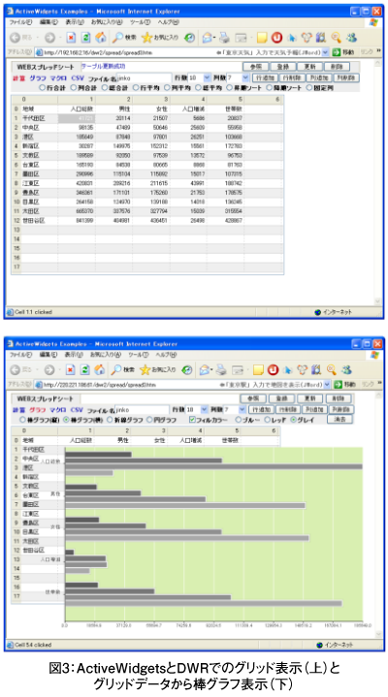388x697 pixels.
Task: Click the selected 千代田区 人口総数 cell
Action: pyautogui.click(x=77, y=118)
